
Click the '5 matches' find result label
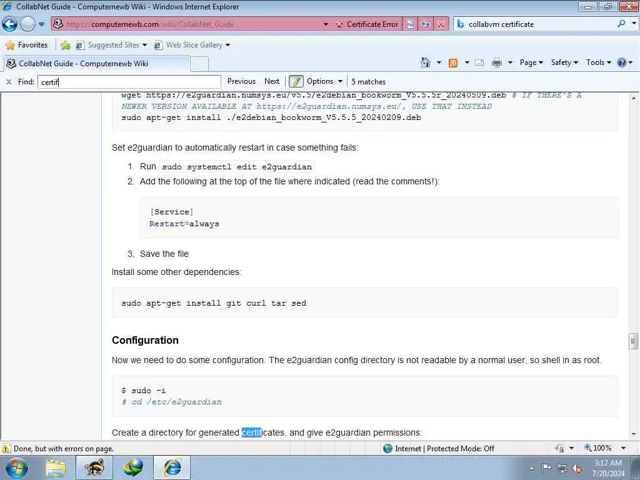(369, 82)
